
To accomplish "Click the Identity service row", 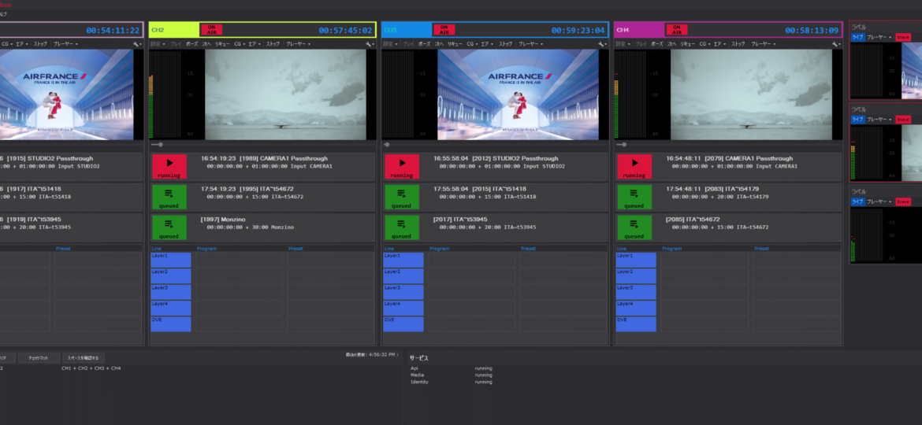I will point(451,382).
